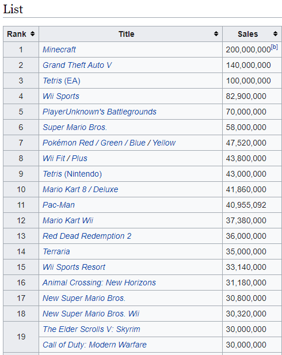Follow the Tetris link in the Nintendo row
Image resolution: width=282 pixels, height=355 pixels.
point(52,174)
